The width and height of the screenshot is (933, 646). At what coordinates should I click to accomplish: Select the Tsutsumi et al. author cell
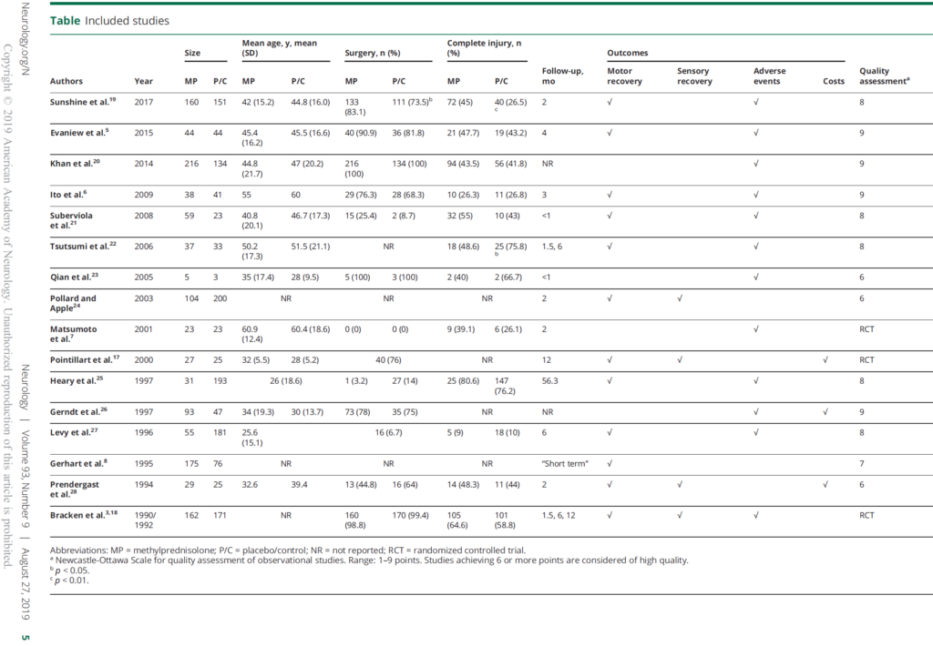coord(83,246)
